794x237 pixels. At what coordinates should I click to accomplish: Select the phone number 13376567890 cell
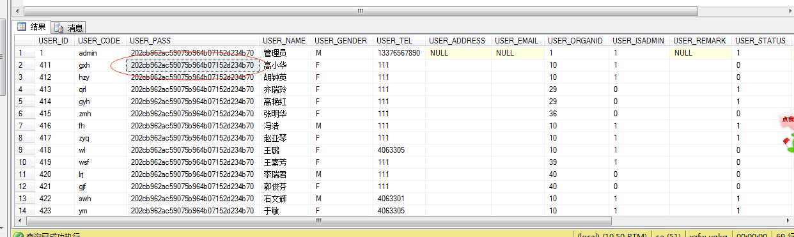(400, 53)
